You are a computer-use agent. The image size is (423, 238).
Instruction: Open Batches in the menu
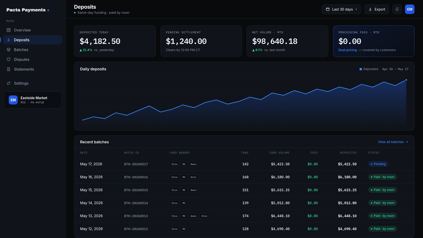tap(33, 50)
